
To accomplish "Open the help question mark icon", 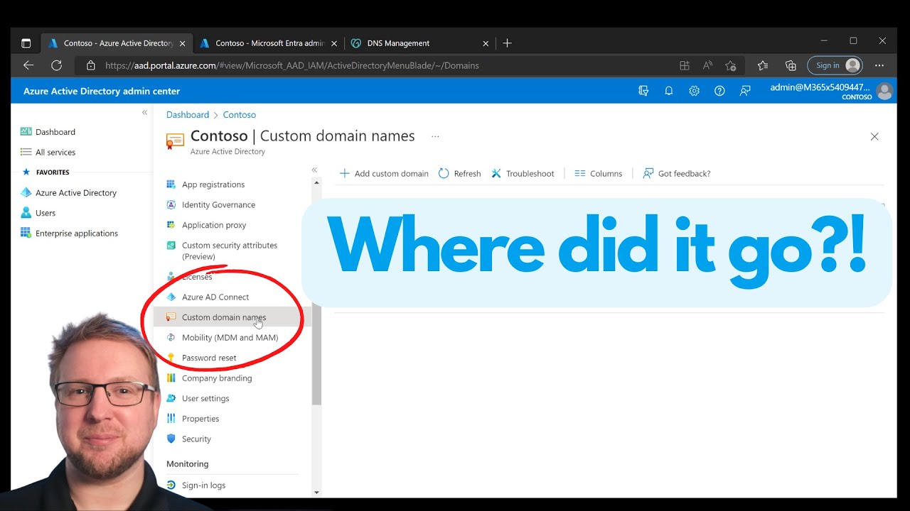I will pos(719,91).
